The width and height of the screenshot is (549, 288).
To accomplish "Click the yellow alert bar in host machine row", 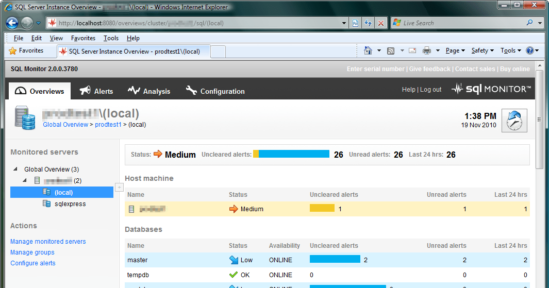I will point(322,208).
